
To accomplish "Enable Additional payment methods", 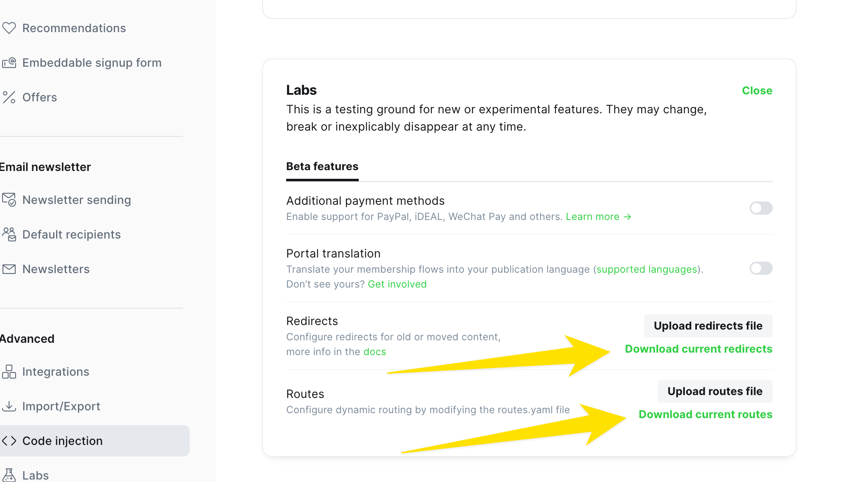I will click(761, 208).
